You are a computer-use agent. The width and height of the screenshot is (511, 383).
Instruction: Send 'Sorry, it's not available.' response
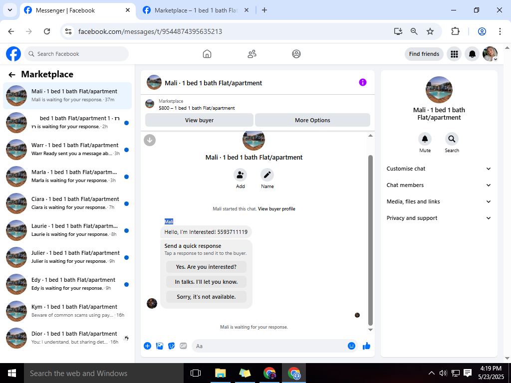(x=206, y=297)
